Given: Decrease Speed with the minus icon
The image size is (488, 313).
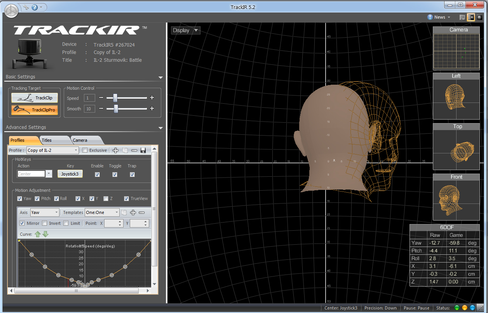Looking at the screenshot, I should click(101, 98).
